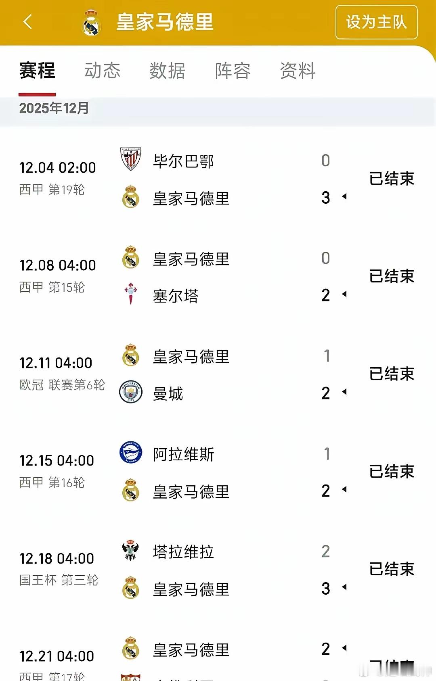Tap Real Madrid crest in header

click(92, 23)
